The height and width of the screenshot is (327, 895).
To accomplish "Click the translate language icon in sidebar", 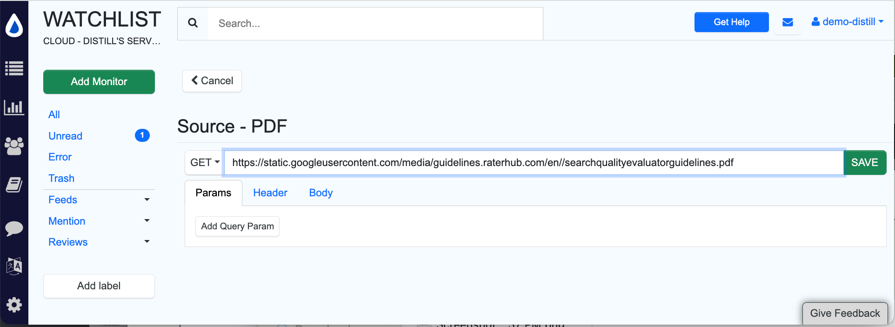I will click(x=14, y=266).
